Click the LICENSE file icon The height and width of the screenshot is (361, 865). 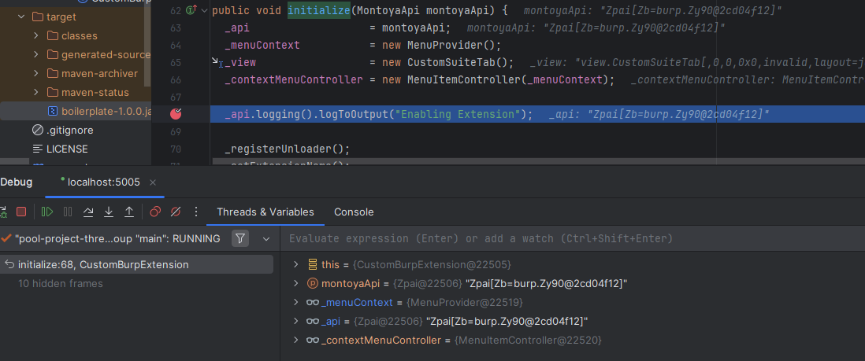click(x=38, y=149)
